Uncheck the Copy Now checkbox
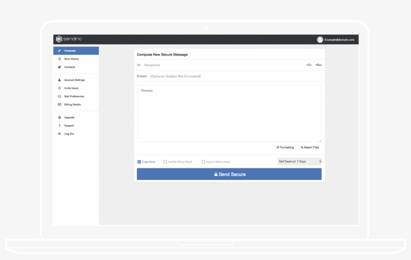The image size is (411, 260). coord(139,162)
